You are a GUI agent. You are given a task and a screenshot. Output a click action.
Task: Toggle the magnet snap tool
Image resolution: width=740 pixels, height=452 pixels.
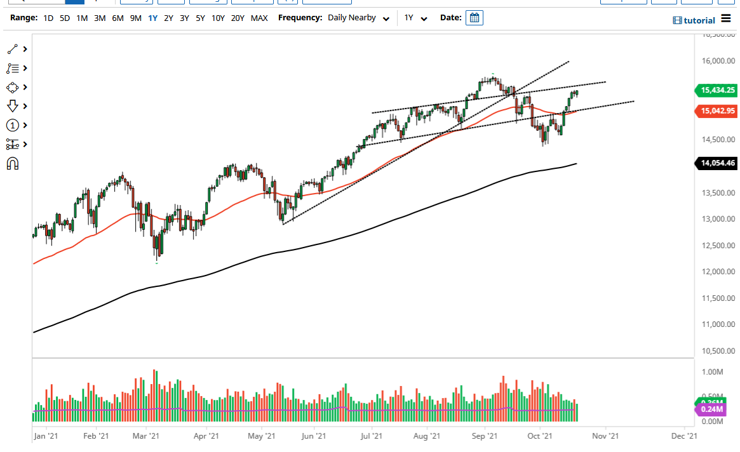click(x=13, y=164)
